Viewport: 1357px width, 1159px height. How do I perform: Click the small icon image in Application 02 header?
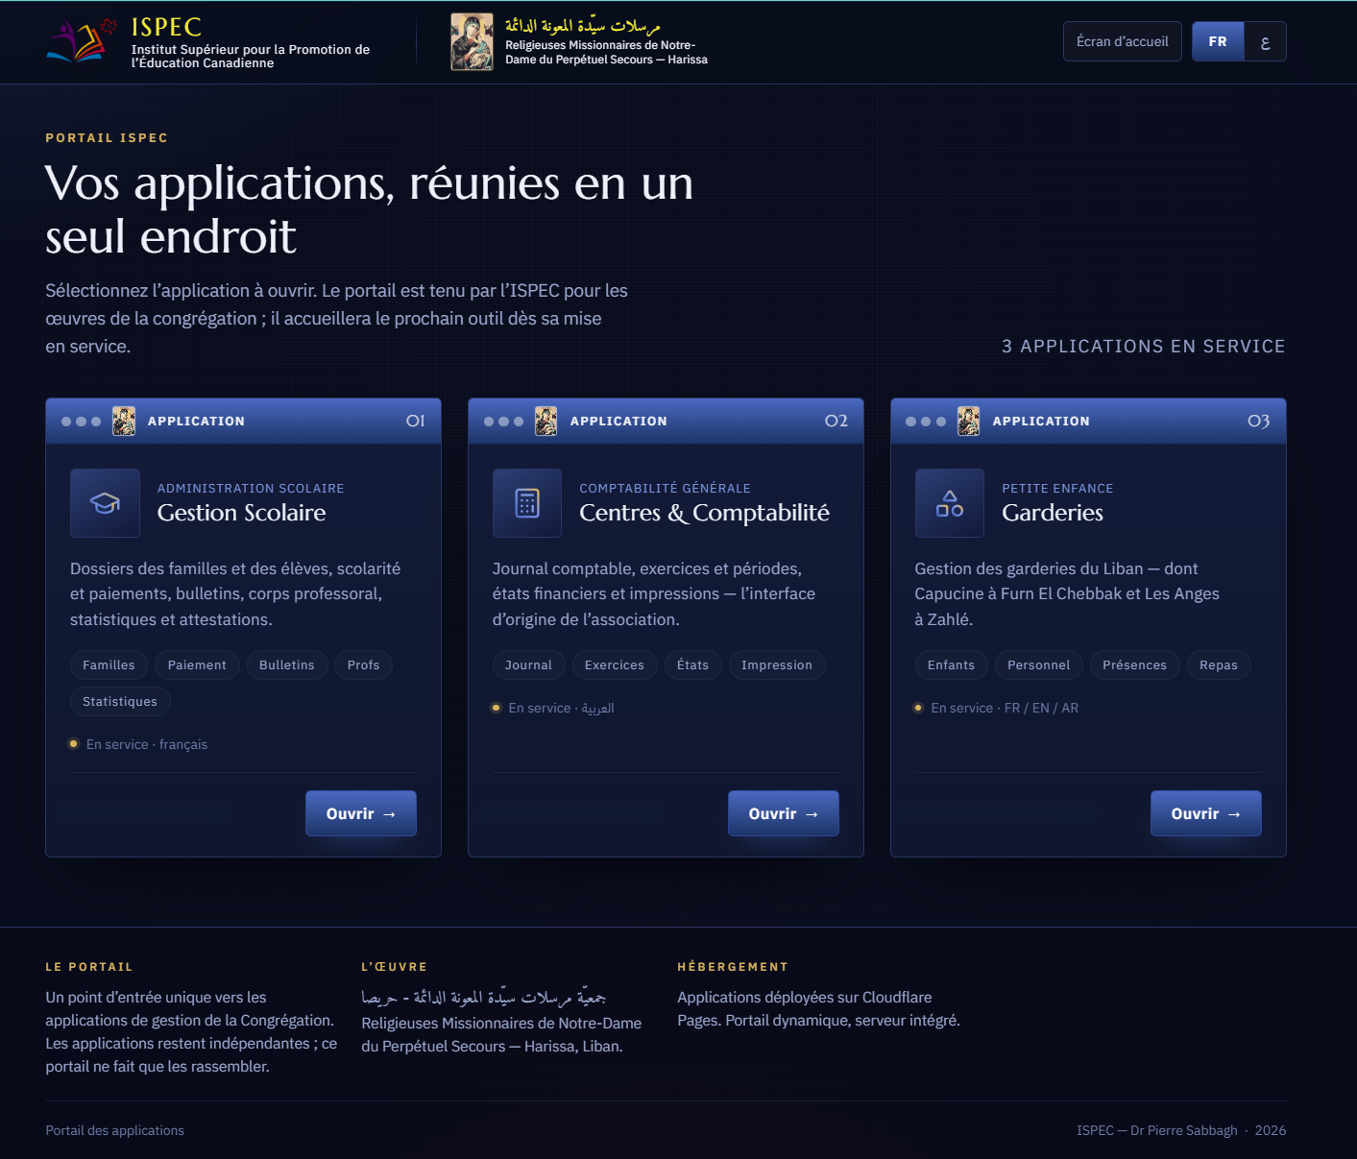546,421
